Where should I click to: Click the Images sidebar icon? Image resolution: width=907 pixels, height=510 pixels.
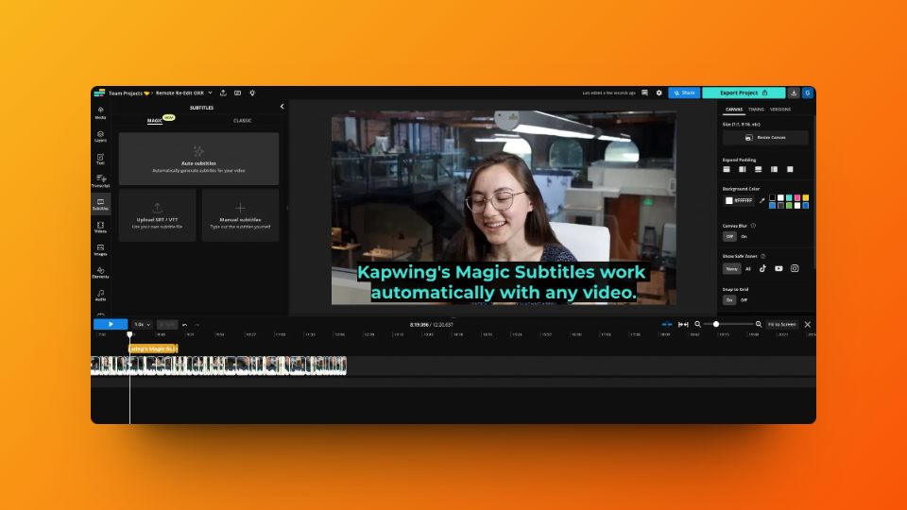100,249
